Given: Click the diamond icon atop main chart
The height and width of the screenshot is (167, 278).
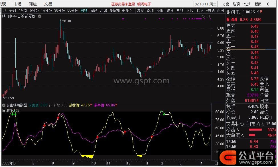Looking at the screenshot, I should click(203, 17).
